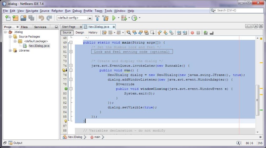Start macro recording with red circle

click(x=192, y=33)
